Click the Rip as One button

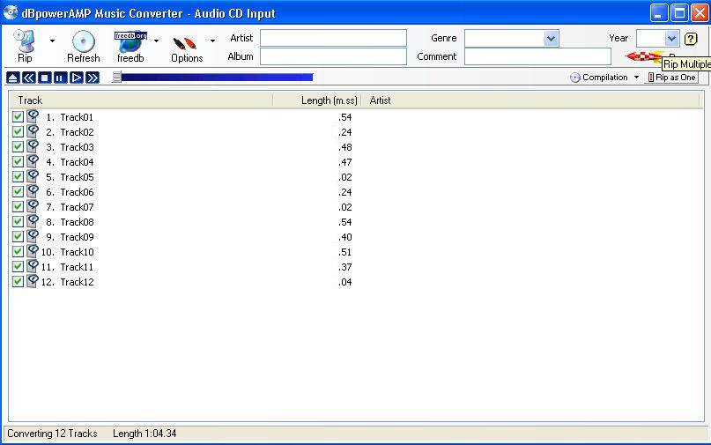tap(672, 78)
